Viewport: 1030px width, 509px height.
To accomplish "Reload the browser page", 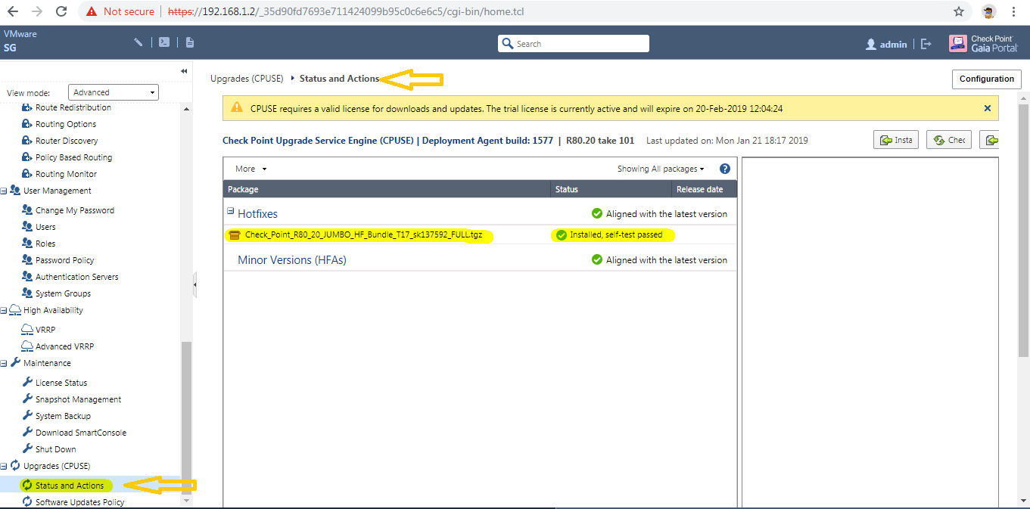I will 61,11.
